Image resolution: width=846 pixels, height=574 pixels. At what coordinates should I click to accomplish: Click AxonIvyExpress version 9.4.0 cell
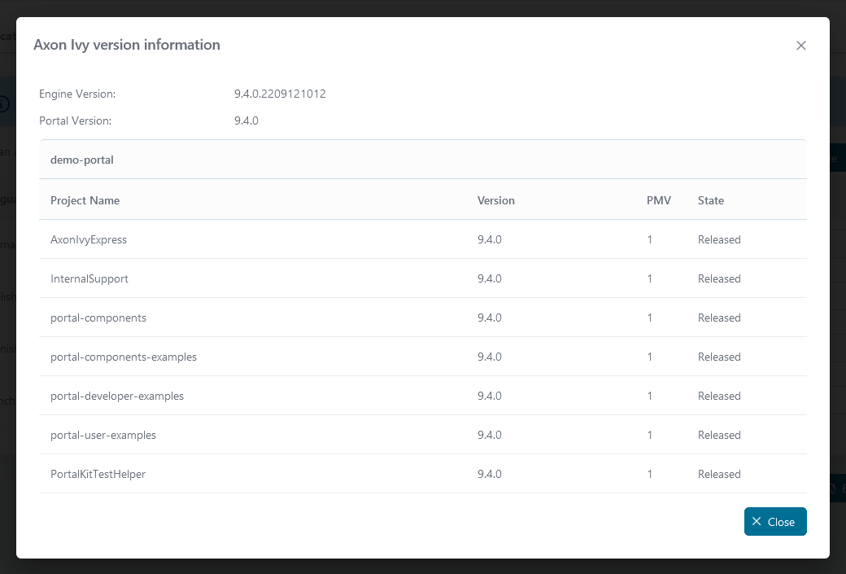click(x=490, y=239)
